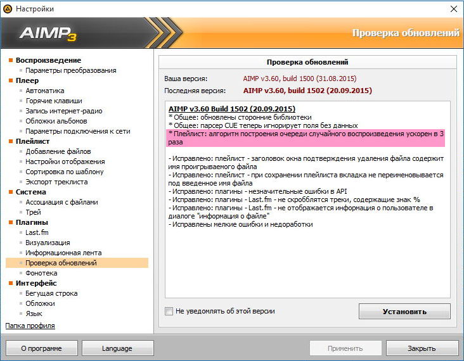The image size is (464, 361).
Task: Open Параметры подключения к сети
Action: [x=77, y=131]
